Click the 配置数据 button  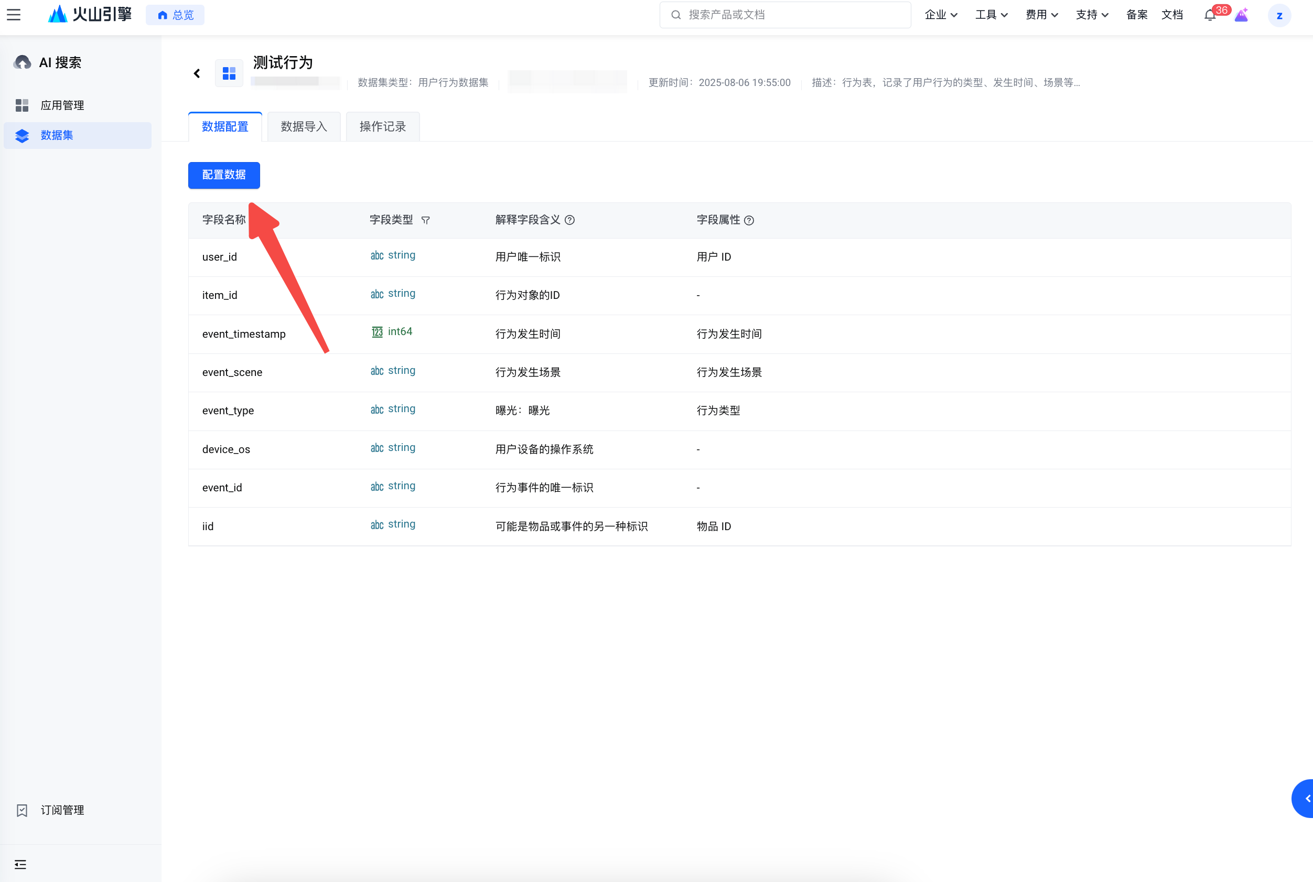(x=224, y=175)
